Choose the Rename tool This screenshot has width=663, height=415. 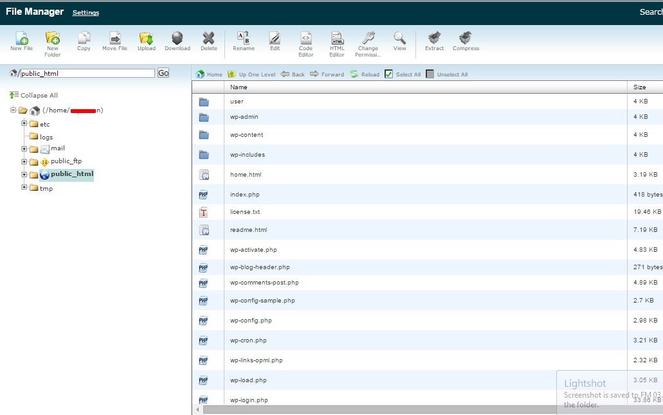[244, 41]
